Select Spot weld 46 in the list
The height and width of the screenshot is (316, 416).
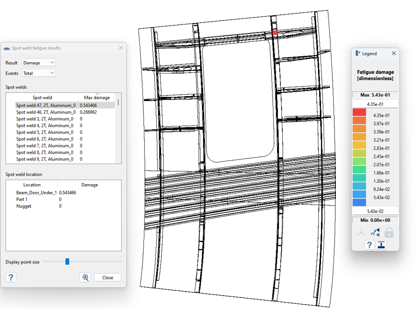click(46, 112)
